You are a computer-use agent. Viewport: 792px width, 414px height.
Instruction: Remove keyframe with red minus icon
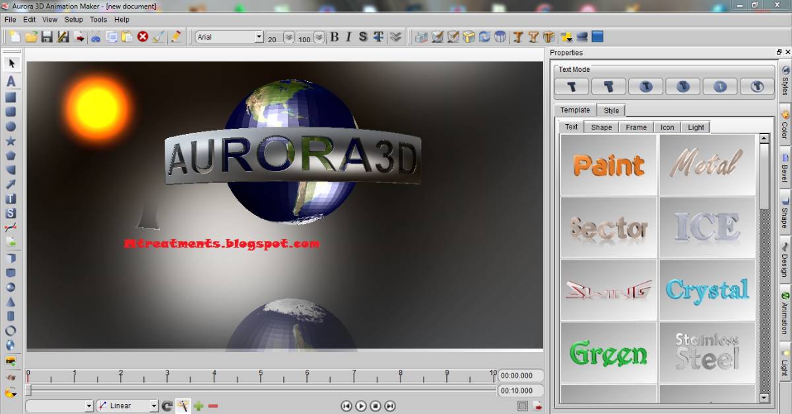coord(213,405)
